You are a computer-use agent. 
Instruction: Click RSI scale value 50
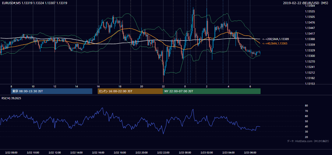[x=306, y=121]
